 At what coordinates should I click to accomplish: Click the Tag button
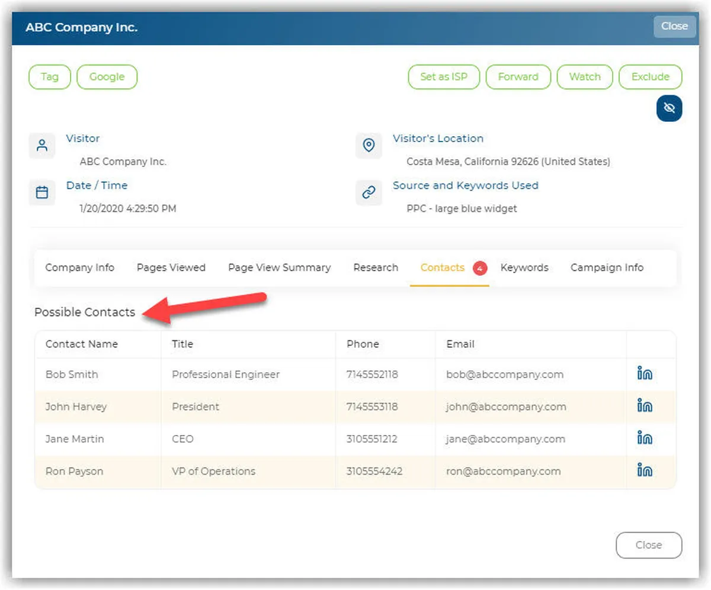(50, 77)
